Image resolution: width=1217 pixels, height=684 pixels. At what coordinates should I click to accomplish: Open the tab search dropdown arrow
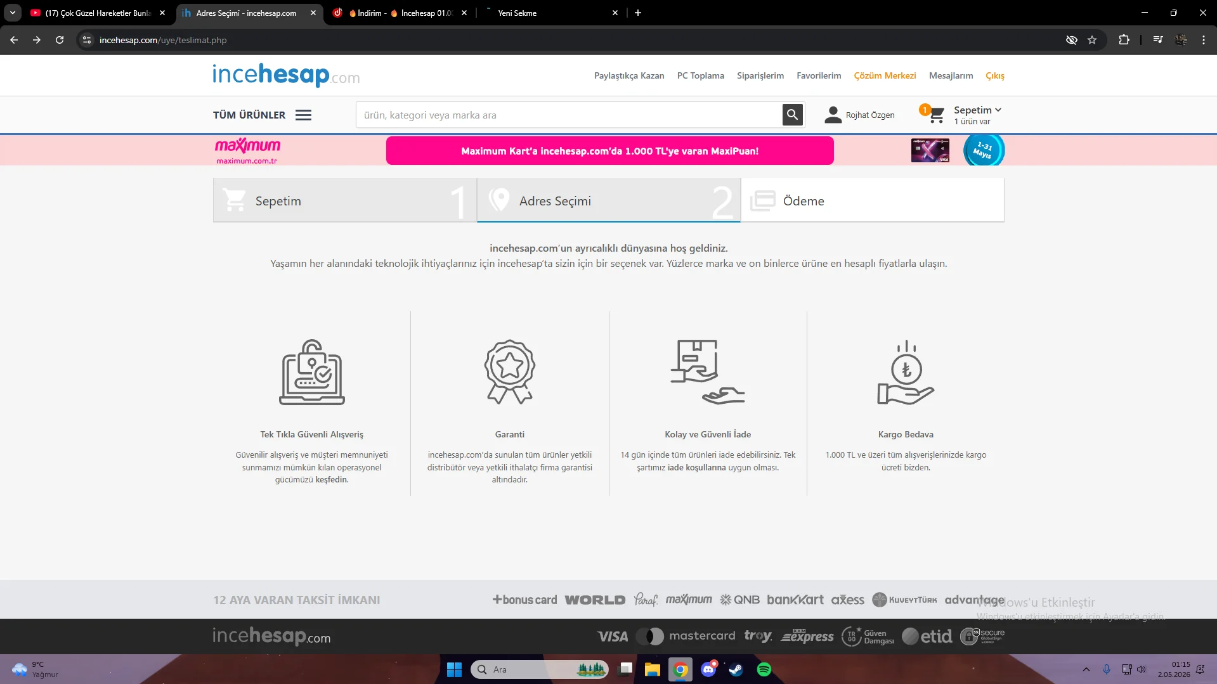[13, 13]
